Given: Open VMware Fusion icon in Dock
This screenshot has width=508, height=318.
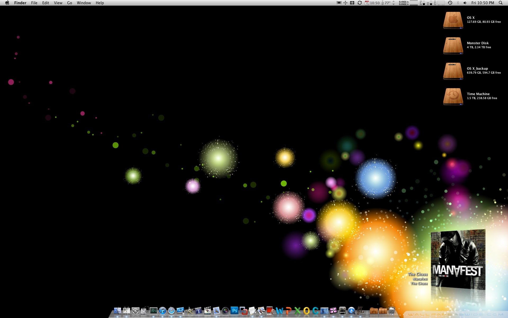Looking at the screenshot, I should (x=243, y=311).
